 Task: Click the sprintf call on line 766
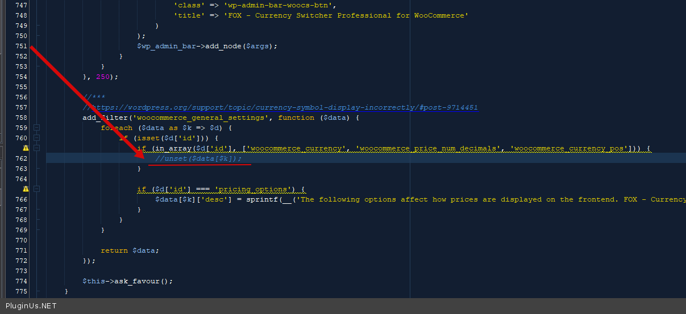pos(261,199)
